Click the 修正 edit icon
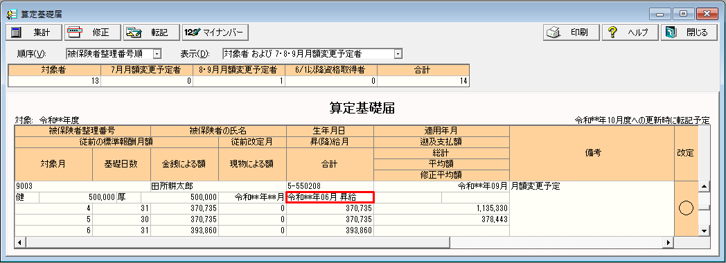Image resolution: width=726 pixels, height=263 pixels. [75, 33]
